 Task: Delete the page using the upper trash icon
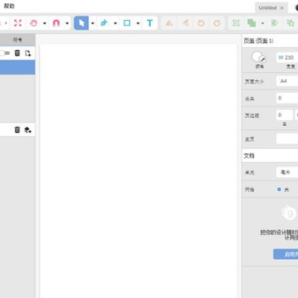pyautogui.click(x=17, y=53)
